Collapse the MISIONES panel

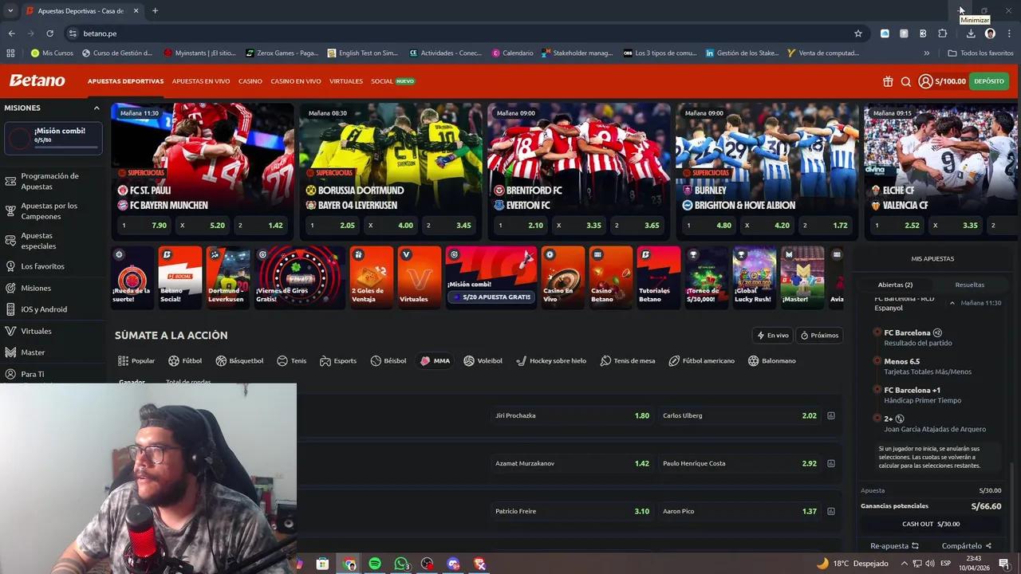(x=97, y=108)
